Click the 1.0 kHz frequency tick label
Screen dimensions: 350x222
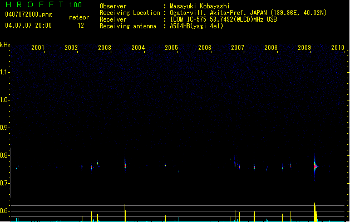pyautogui.click(x=4, y=100)
